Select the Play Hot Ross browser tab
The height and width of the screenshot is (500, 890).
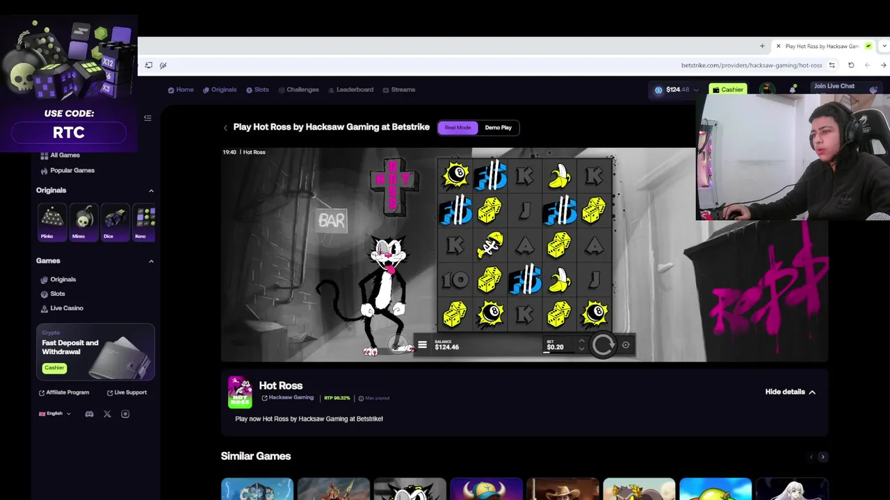coord(822,47)
